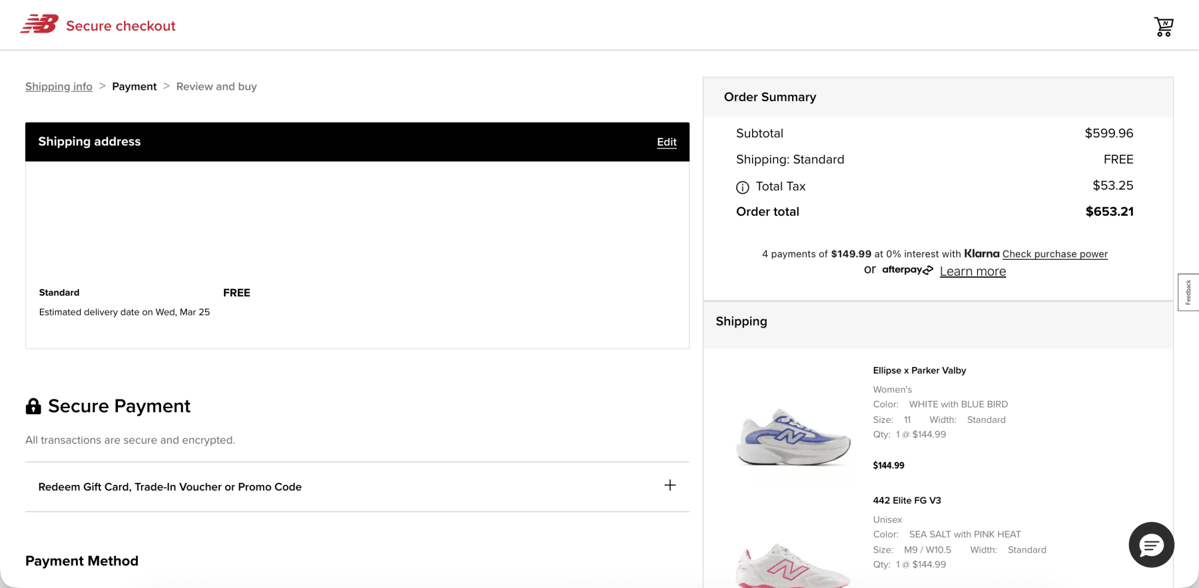
Task: Click Check purchase power link
Action: [x=1055, y=254]
